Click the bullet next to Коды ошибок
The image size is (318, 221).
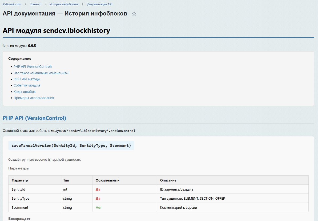tap(11, 92)
